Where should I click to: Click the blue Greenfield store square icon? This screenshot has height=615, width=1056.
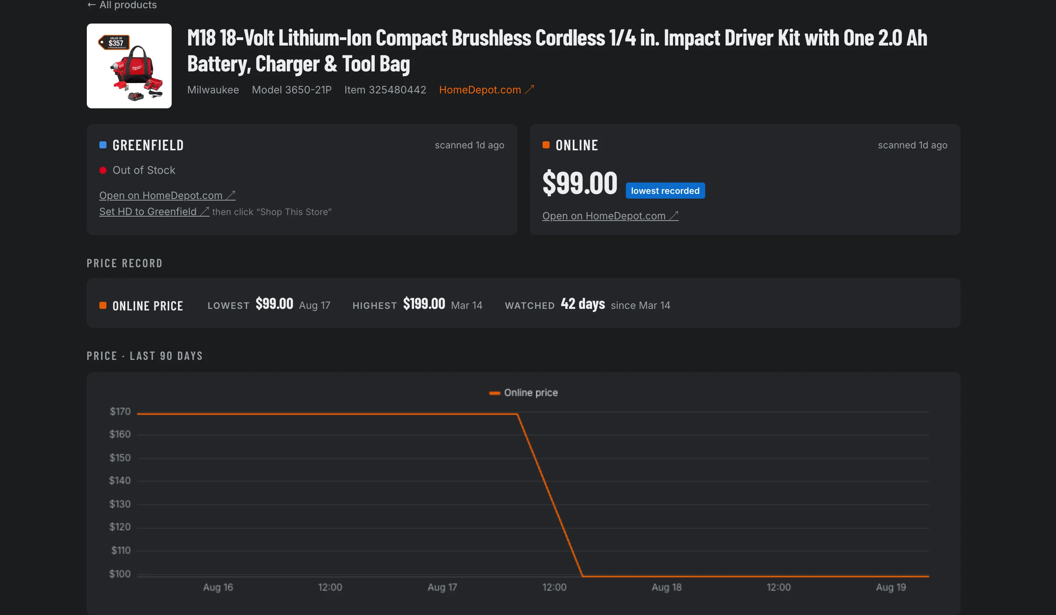(103, 145)
